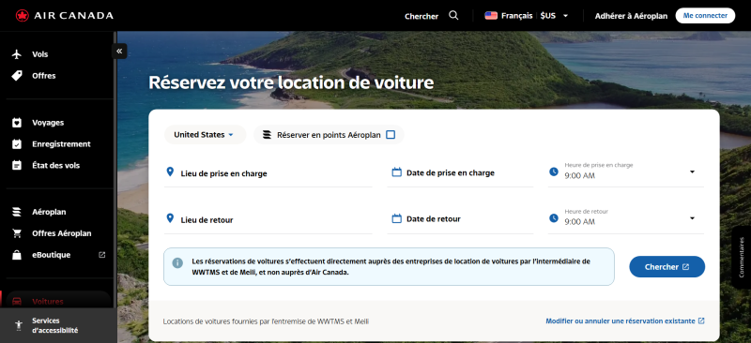Click the calendar icon beside État des vols

(x=17, y=166)
